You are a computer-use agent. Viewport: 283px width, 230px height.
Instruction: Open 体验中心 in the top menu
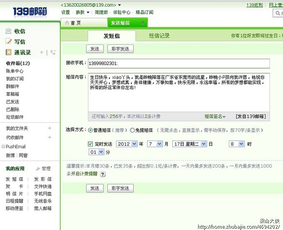pos(122,12)
